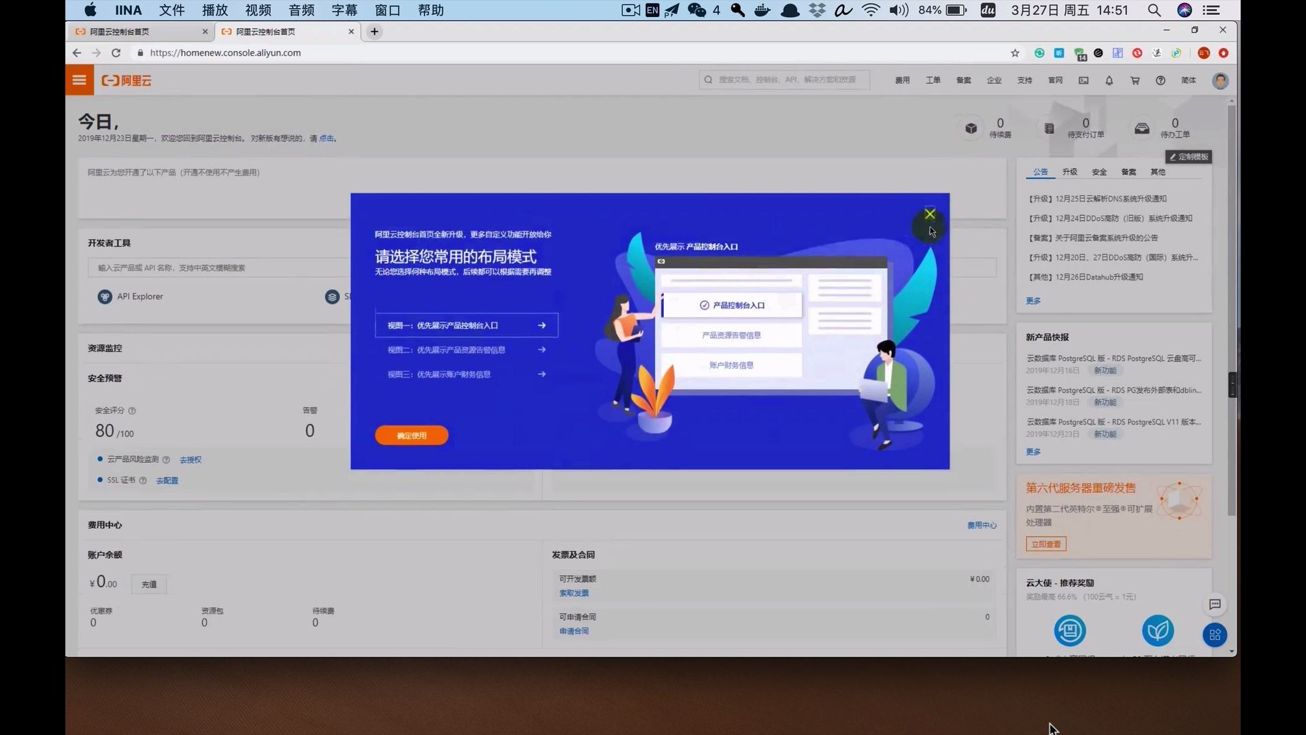Go back in browser history
This screenshot has width=1306, height=735.
[77, 52]
